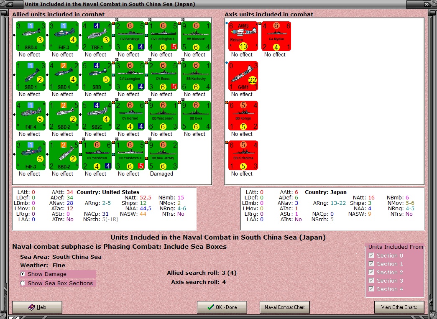437x319 pixels.
Task: Click the SBD-4 orange carrier plane counter
Action: coord(64,76)
